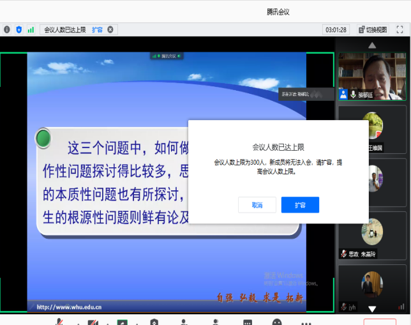This screenshot has height=325, width=411.
Task: Open the chat bubble icon in the bottom toolbar
Action: 248,322
